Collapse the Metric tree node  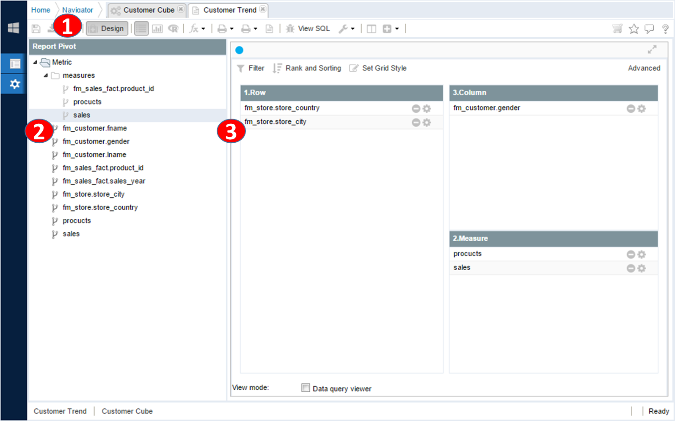coord(36,62)
